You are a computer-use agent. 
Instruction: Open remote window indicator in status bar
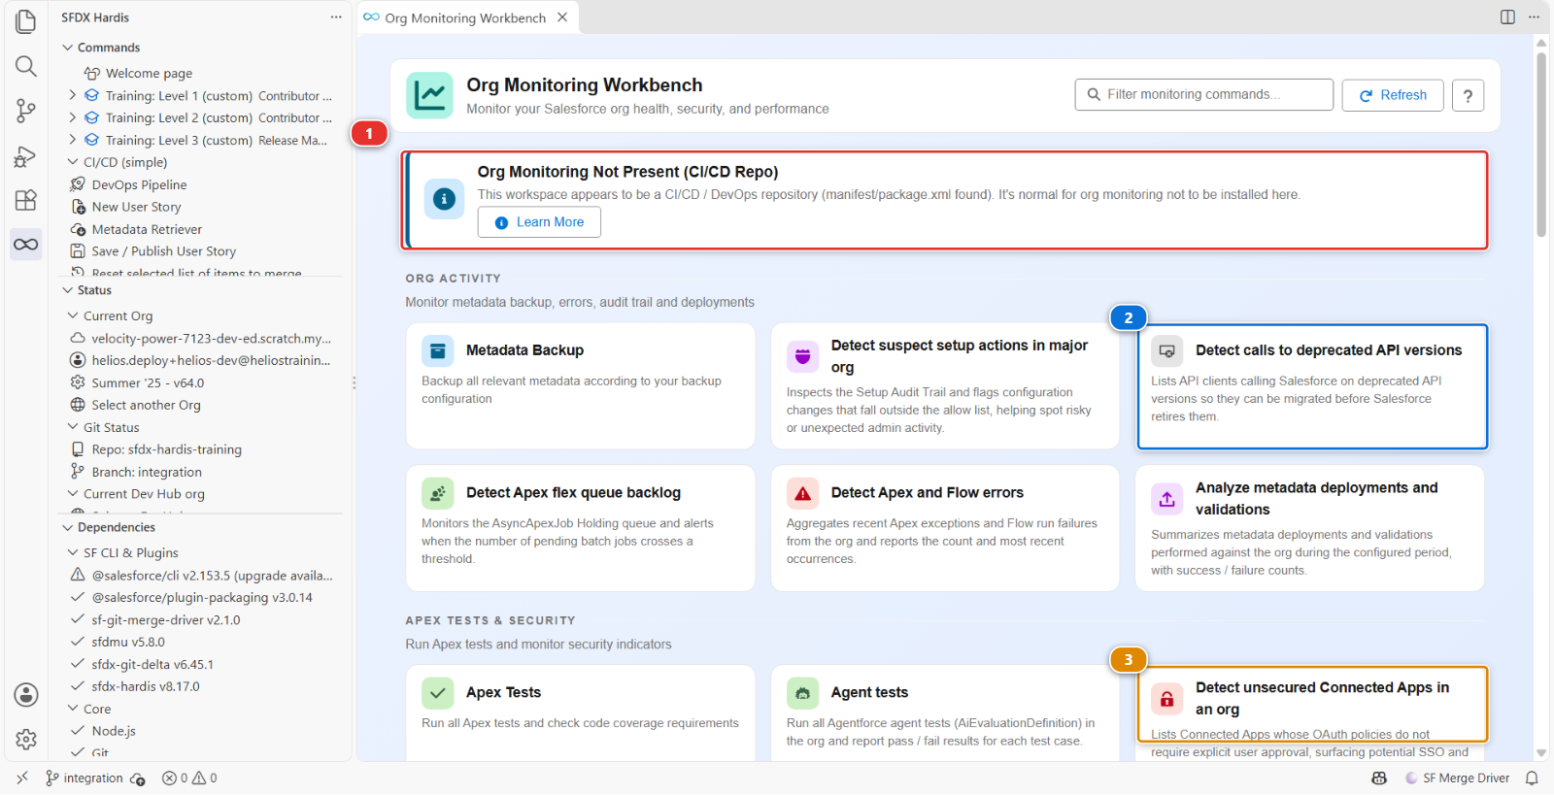tap(22, 778)
